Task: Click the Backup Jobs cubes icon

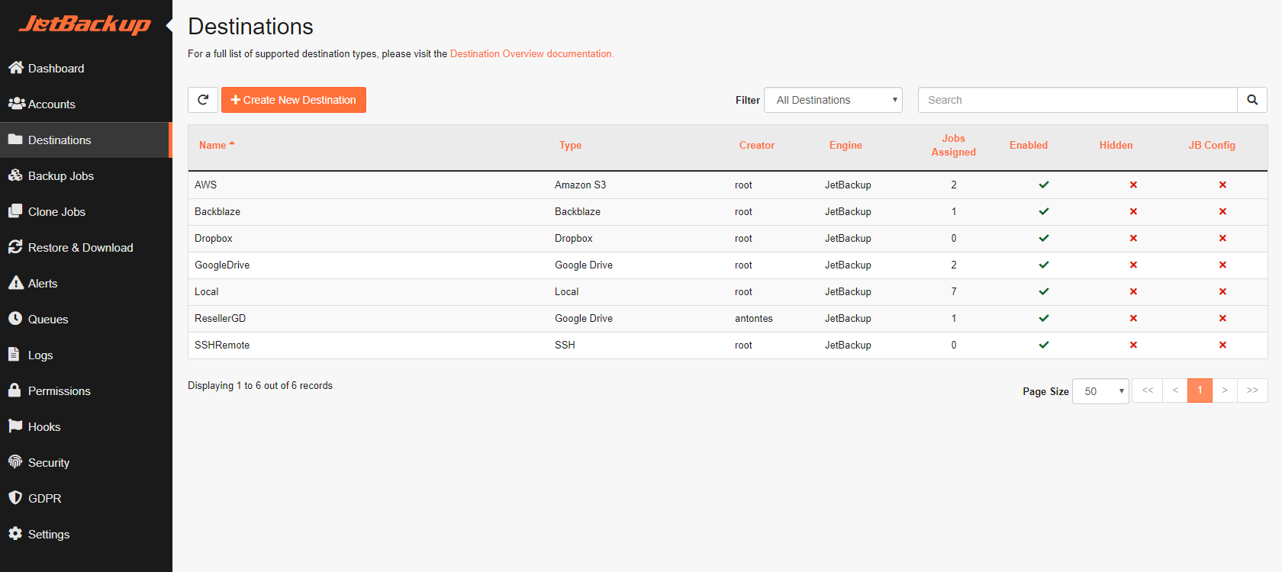Action: 15,175
